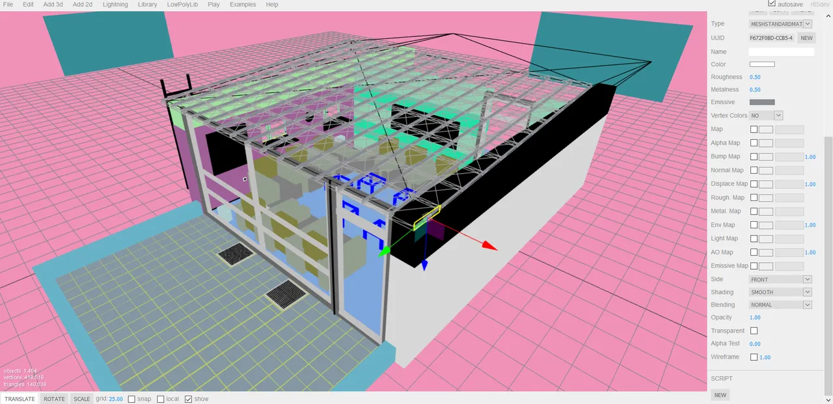Image resolution: width=833 pixels, height=404 pixels.
Task: Open the LowPolyLib menu
Action: point(182,5)
